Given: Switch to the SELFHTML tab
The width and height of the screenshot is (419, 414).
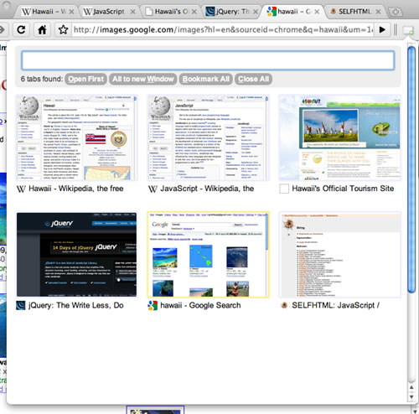Looking at the screenshot, I should [x=354, y=12].
